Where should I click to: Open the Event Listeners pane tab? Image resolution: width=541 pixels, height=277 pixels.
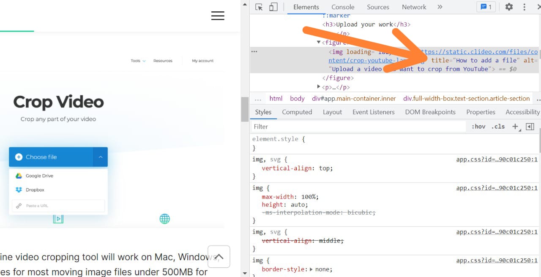[x=373, y=112]
